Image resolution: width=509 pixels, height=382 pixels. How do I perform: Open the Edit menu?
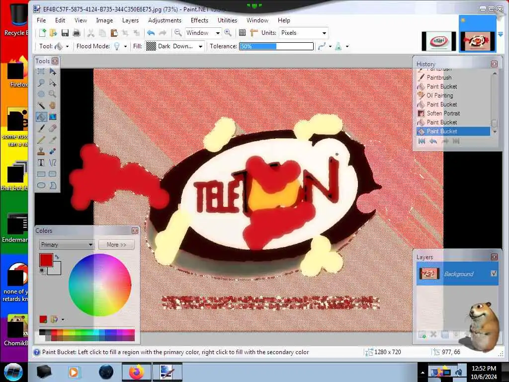(60, 20)
